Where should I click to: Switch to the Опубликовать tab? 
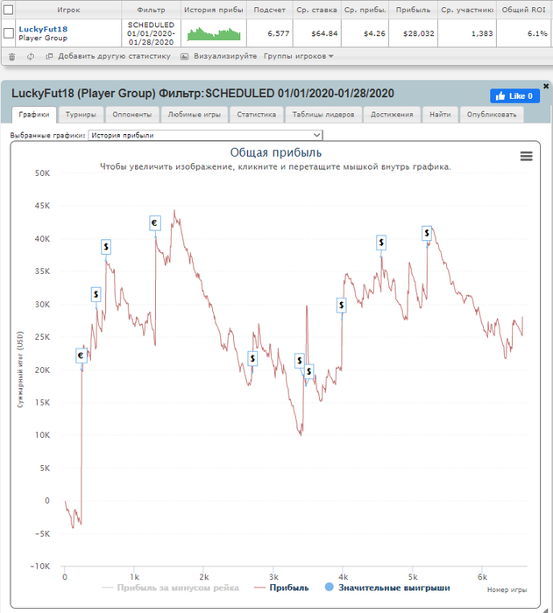tap(492, 115)
